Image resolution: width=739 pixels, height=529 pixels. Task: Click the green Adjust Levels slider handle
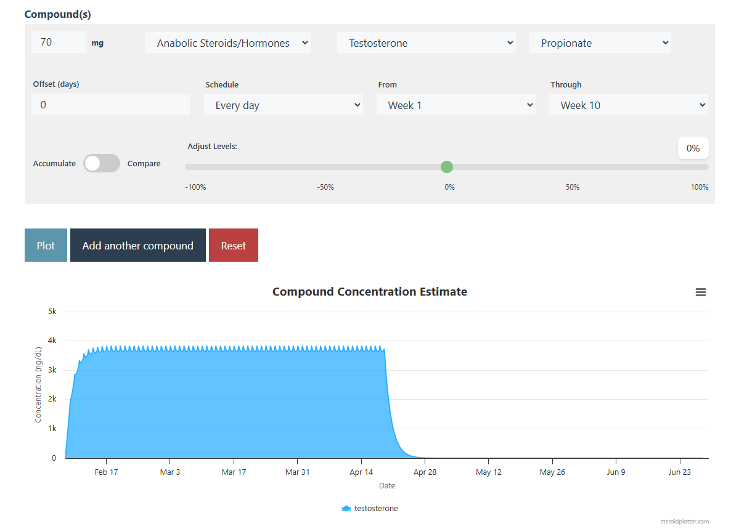tap(447, 167)
